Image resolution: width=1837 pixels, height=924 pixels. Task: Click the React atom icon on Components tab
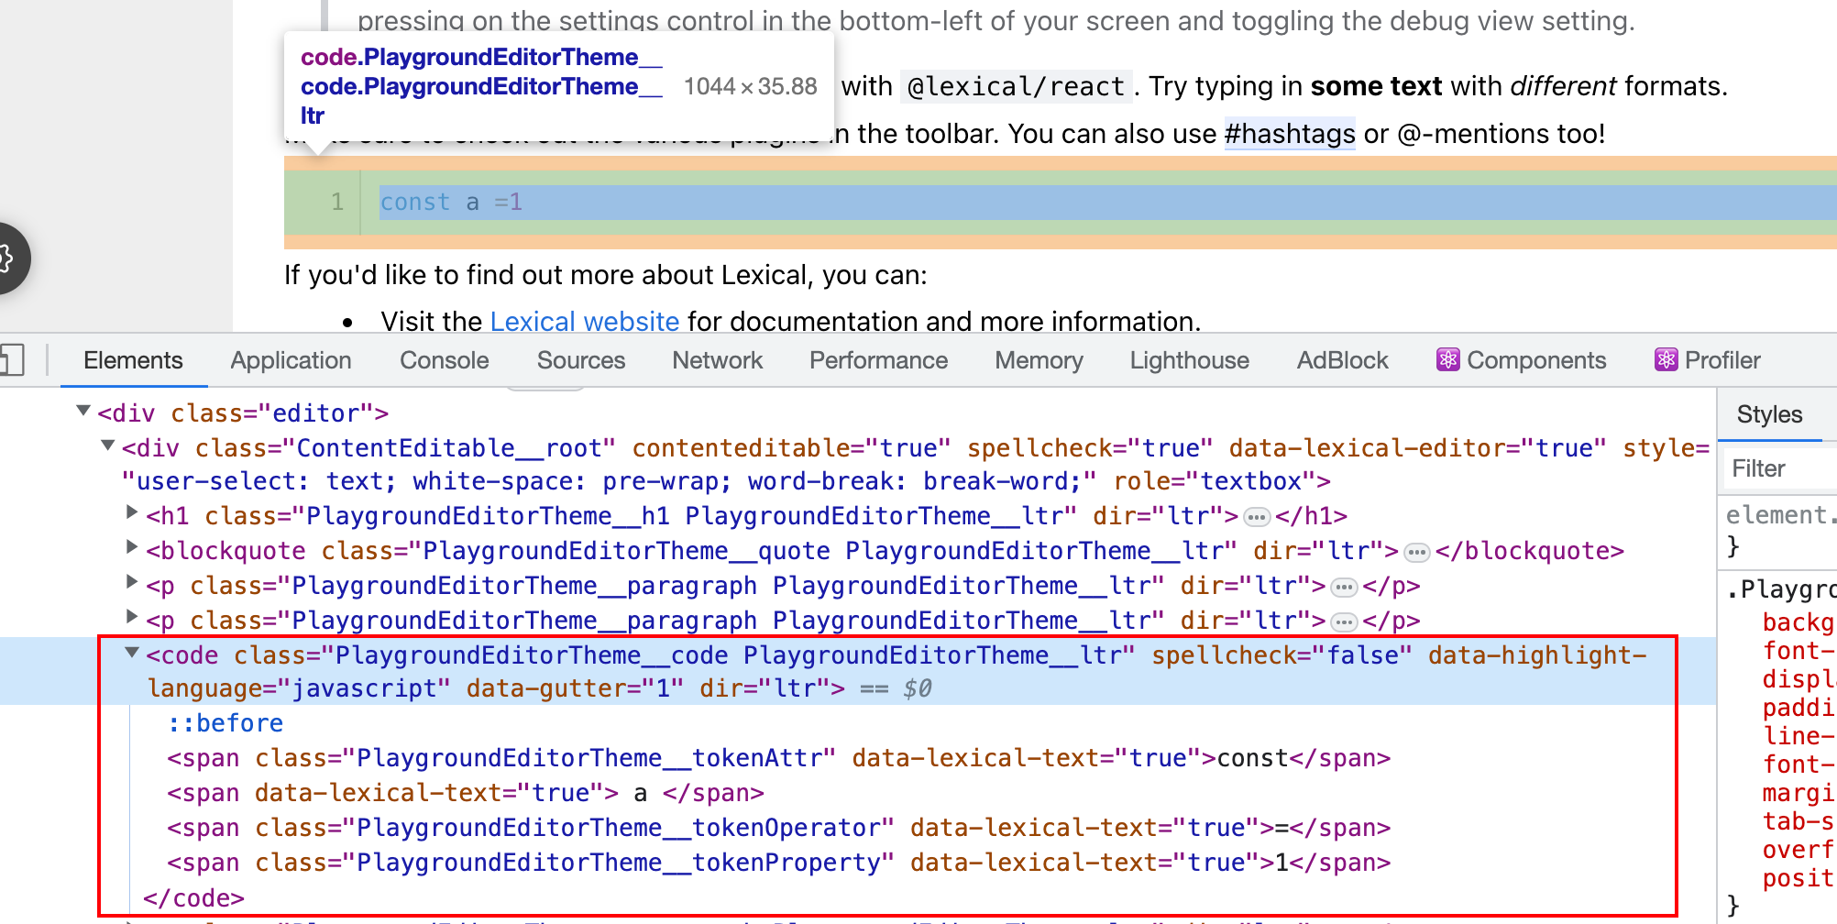point(1448,360)
